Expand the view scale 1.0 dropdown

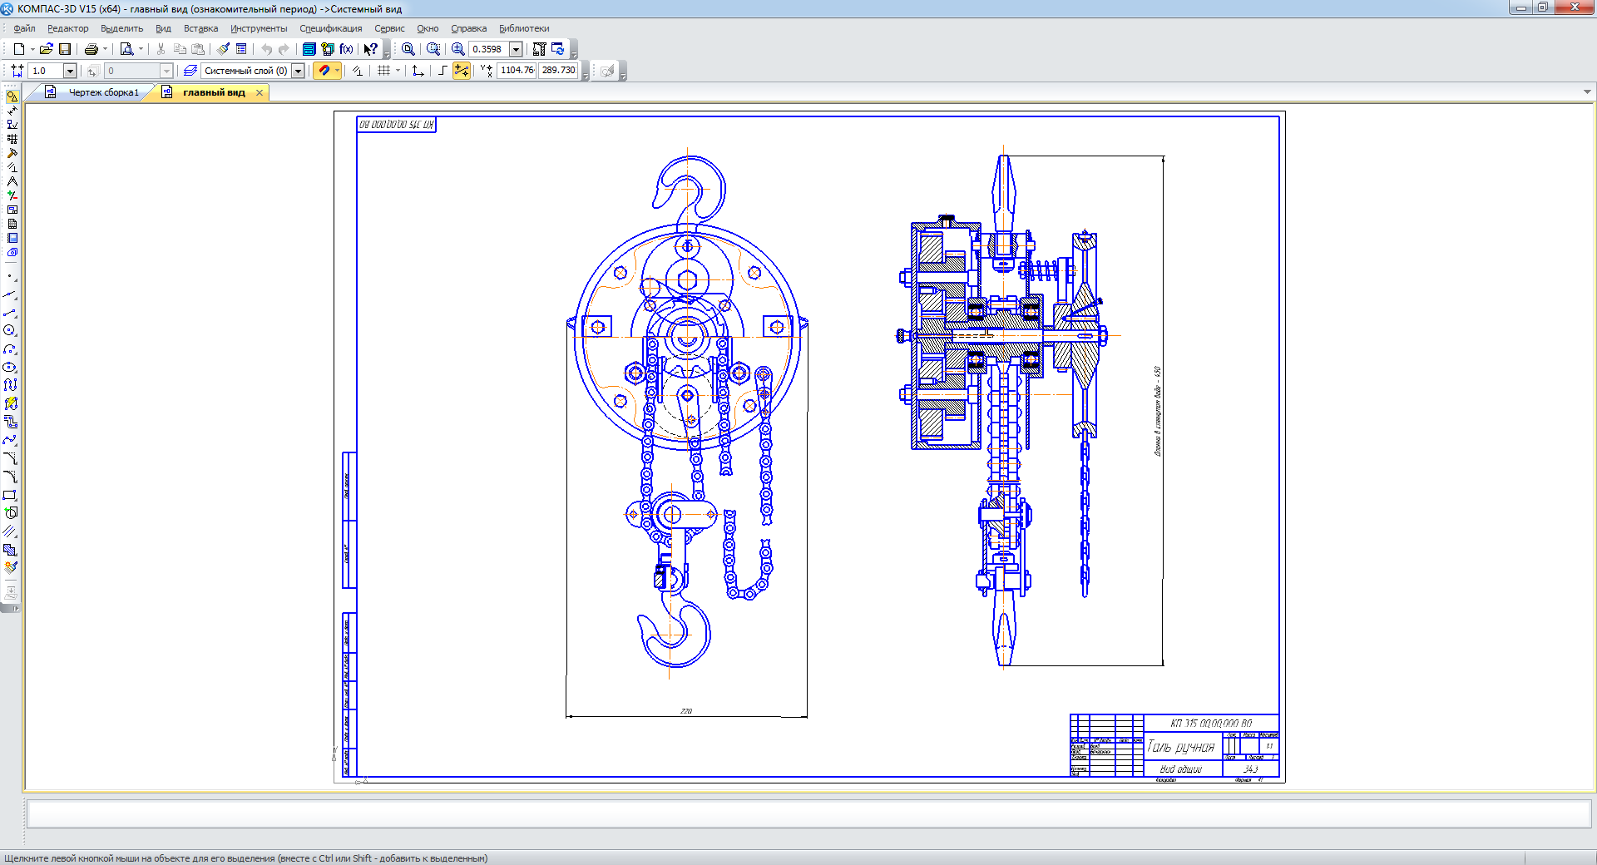[70, 71]
